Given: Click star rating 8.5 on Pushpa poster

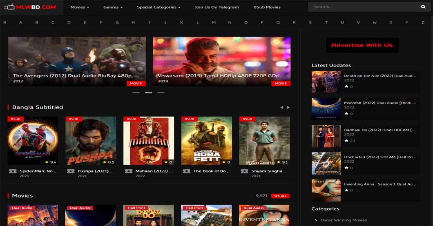Looking at the screenshot, I should (x=109, y=162).
